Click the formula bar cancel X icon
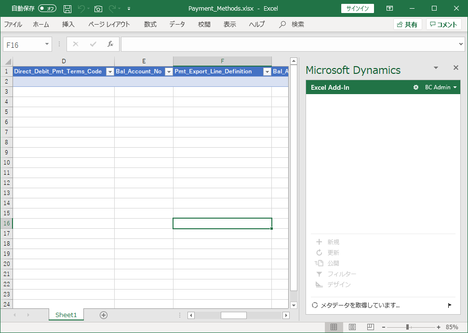The image size is (468, 333). tap(76, 44)
